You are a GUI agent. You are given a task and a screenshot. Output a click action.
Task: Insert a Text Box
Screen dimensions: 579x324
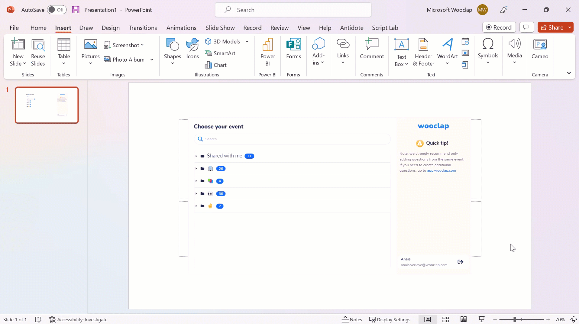[401, 52]
